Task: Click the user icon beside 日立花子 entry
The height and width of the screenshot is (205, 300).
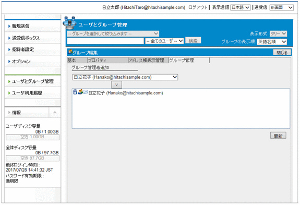Action: (80, 92)
